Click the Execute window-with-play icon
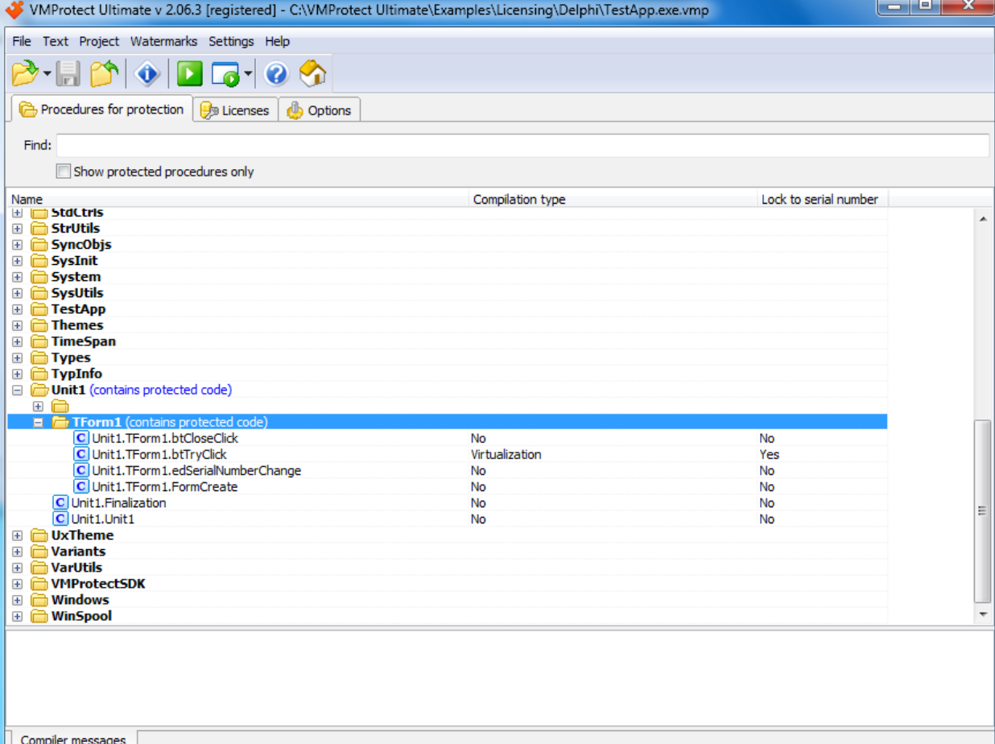Viewport: 995px width, 744px height. [225, 75]
